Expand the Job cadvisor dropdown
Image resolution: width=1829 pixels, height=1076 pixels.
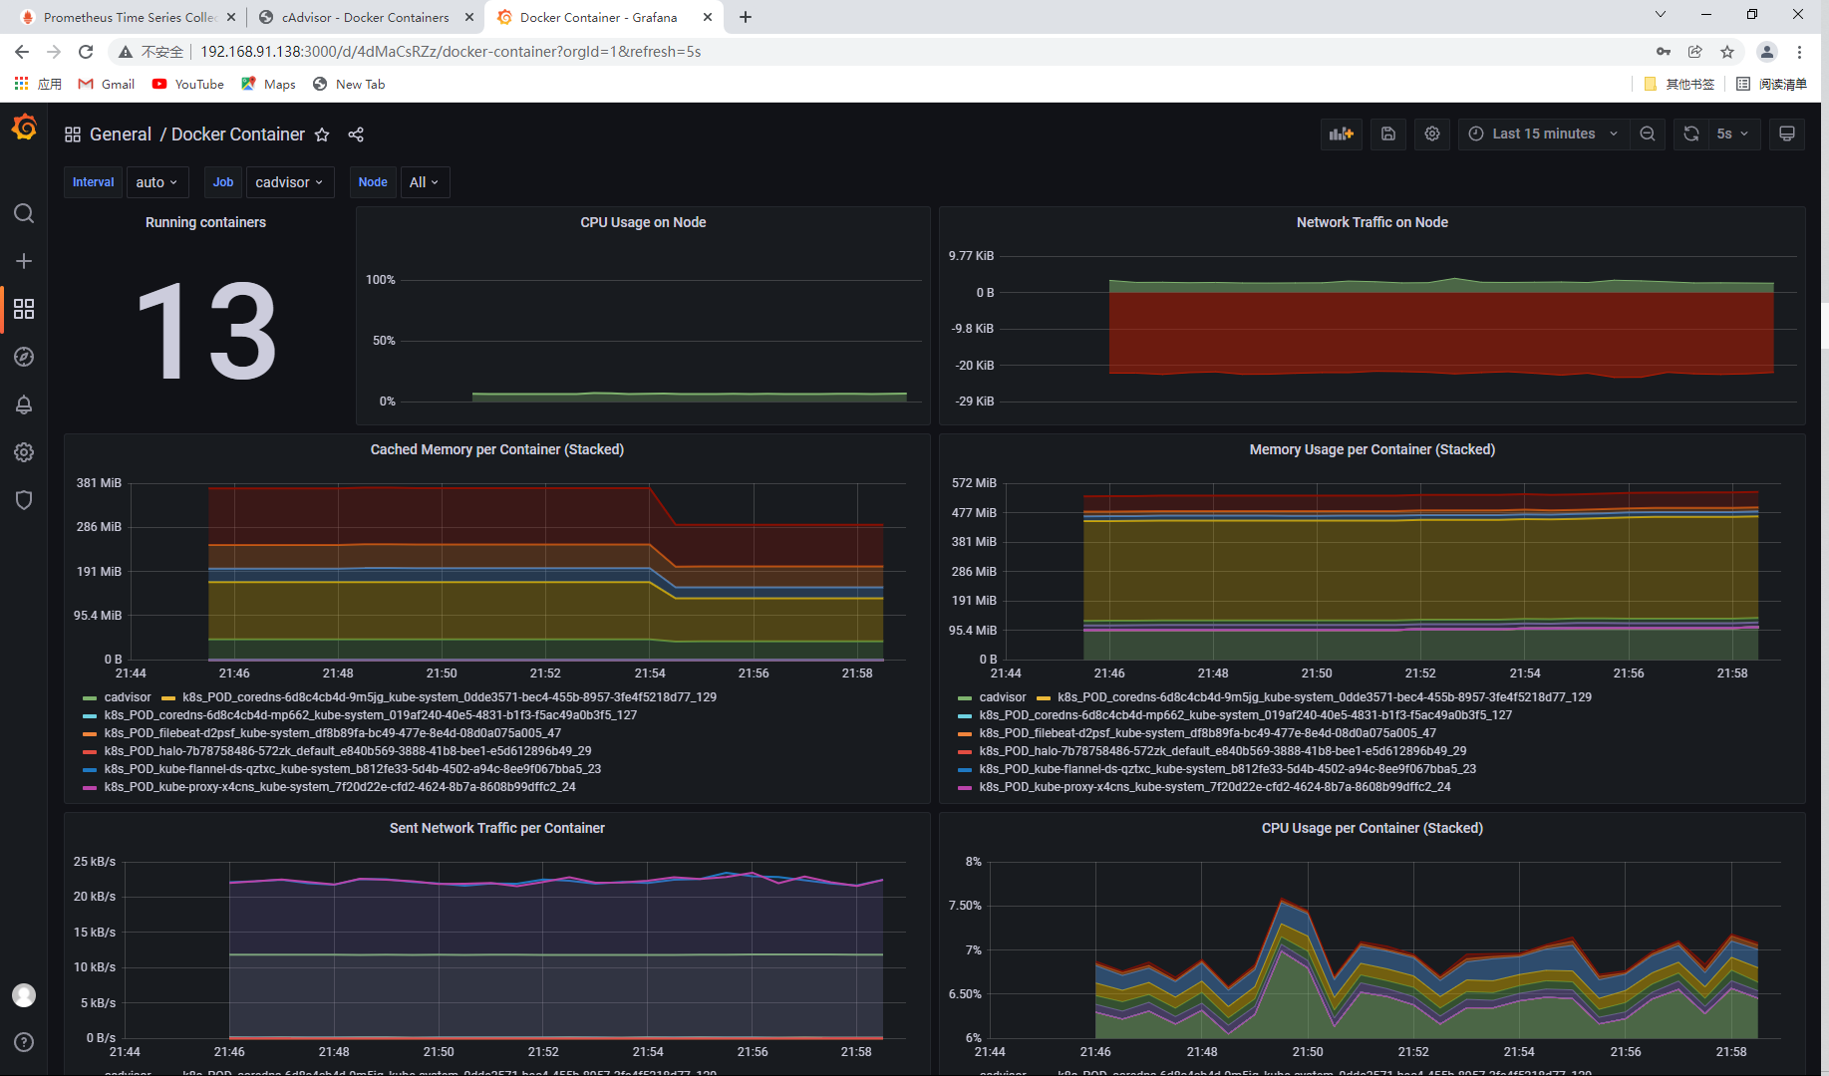click(x=289, y=182)
